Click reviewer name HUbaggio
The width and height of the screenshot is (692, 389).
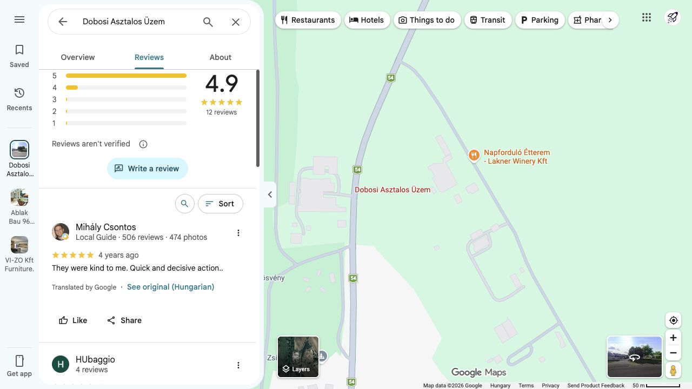tap(95, 360)
